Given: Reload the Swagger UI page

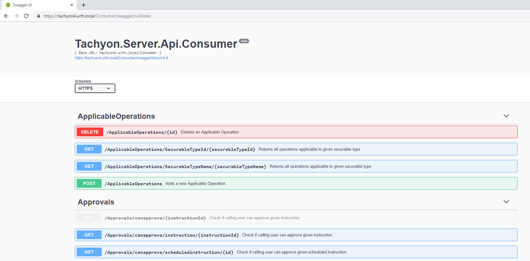Looking at the screenshot, I should click(26, 16).
